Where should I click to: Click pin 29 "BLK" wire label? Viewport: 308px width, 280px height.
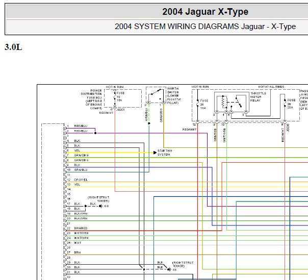tap(77, 262)
